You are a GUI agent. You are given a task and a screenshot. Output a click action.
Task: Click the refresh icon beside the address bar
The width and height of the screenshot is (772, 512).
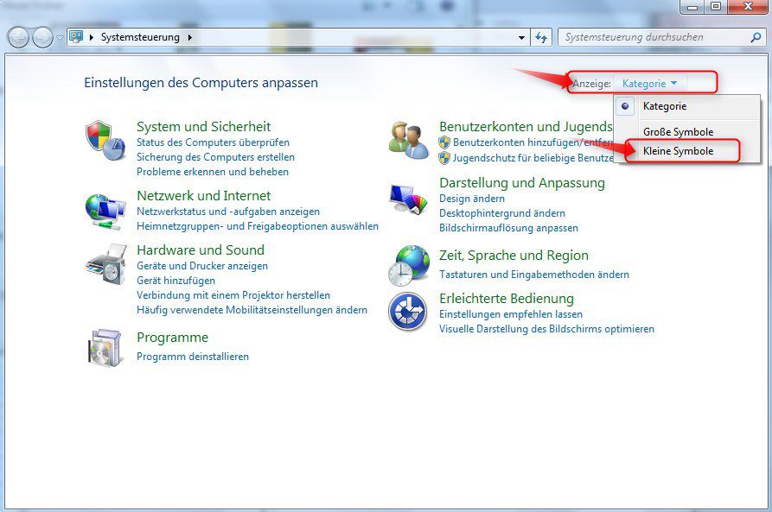pyautogui.click(x=540, y=37)
